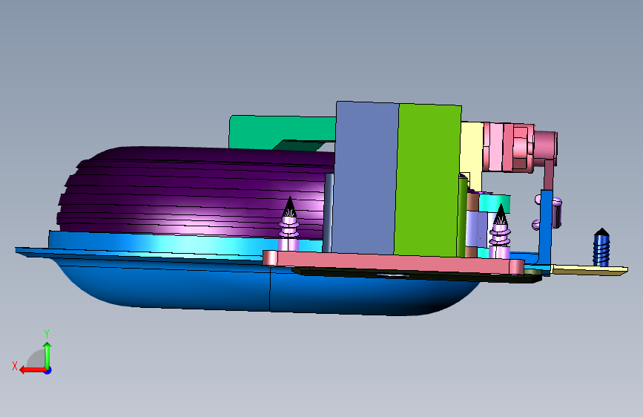Click the grey quadrant plane of triad
Viewport: 643px width, 417px height.
point(36,360)
